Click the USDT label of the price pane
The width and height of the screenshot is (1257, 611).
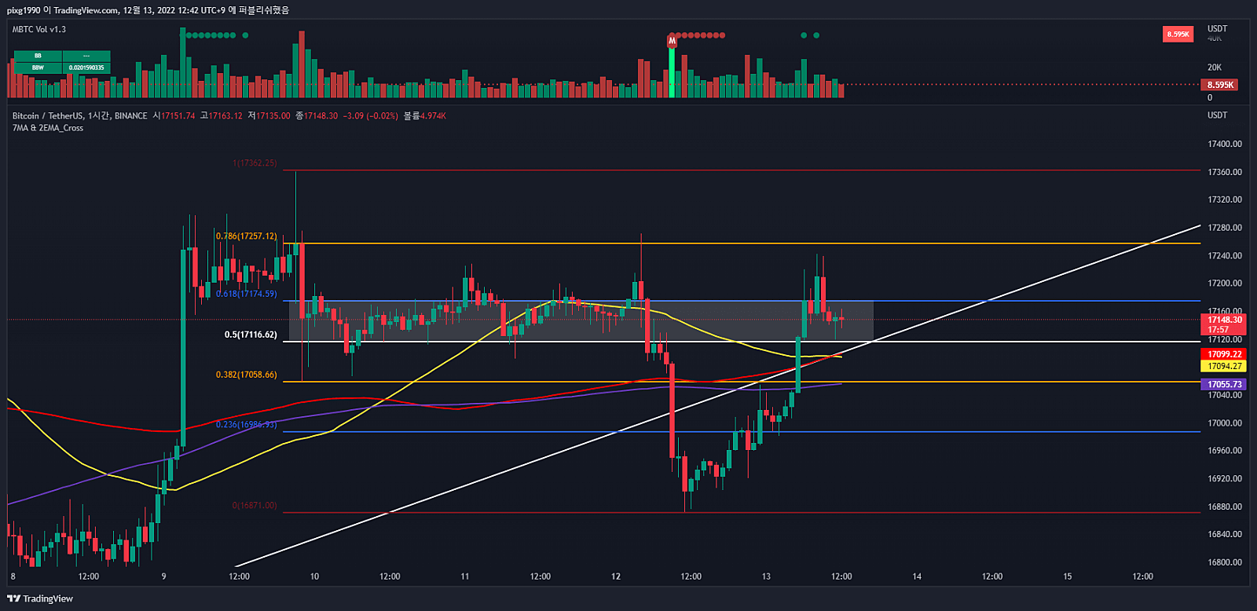[x=1217, y=115]
